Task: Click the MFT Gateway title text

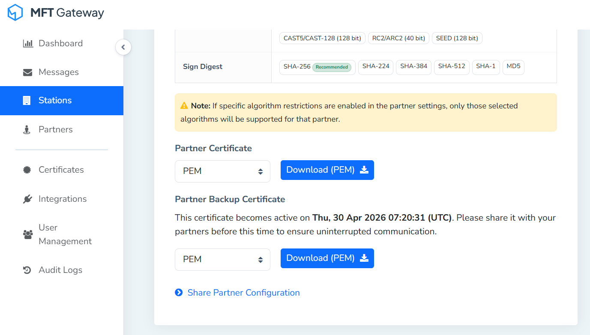Action: (x=67, y=13)
